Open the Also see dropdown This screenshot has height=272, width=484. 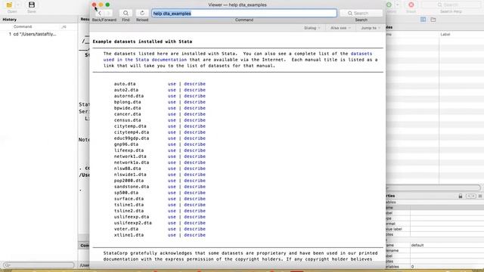click(x=340, y=28)
